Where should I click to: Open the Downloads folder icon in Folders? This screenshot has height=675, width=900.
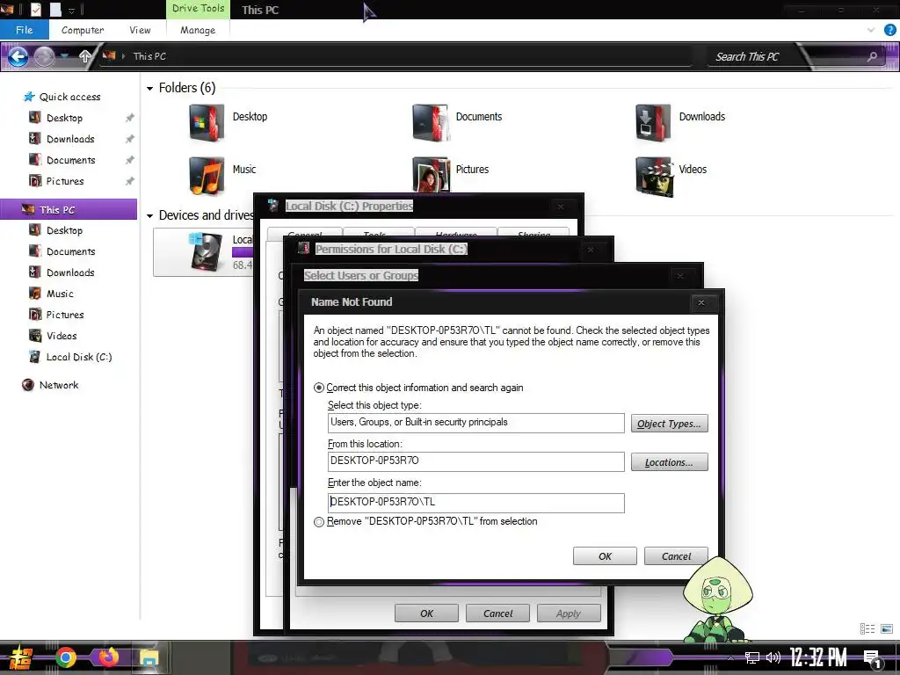point(653,122)
